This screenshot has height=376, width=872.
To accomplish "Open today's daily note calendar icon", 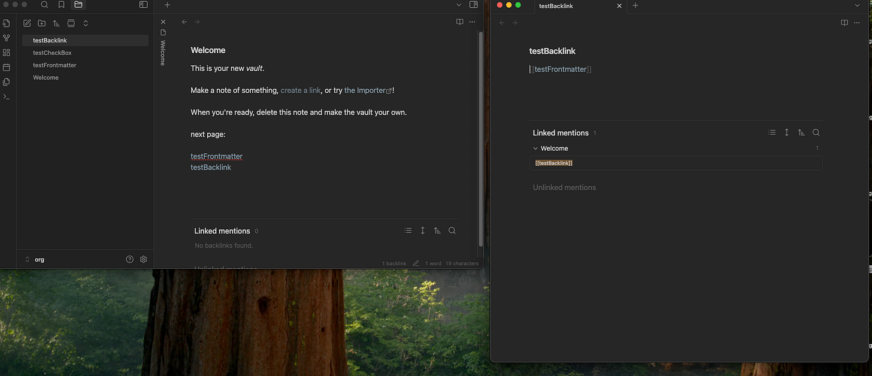I will click(x=7, y=67).
